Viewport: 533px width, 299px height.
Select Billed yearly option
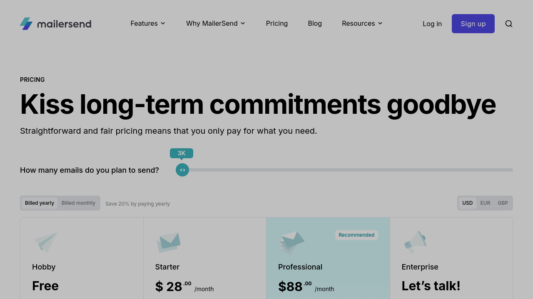(x=40, y=203)
